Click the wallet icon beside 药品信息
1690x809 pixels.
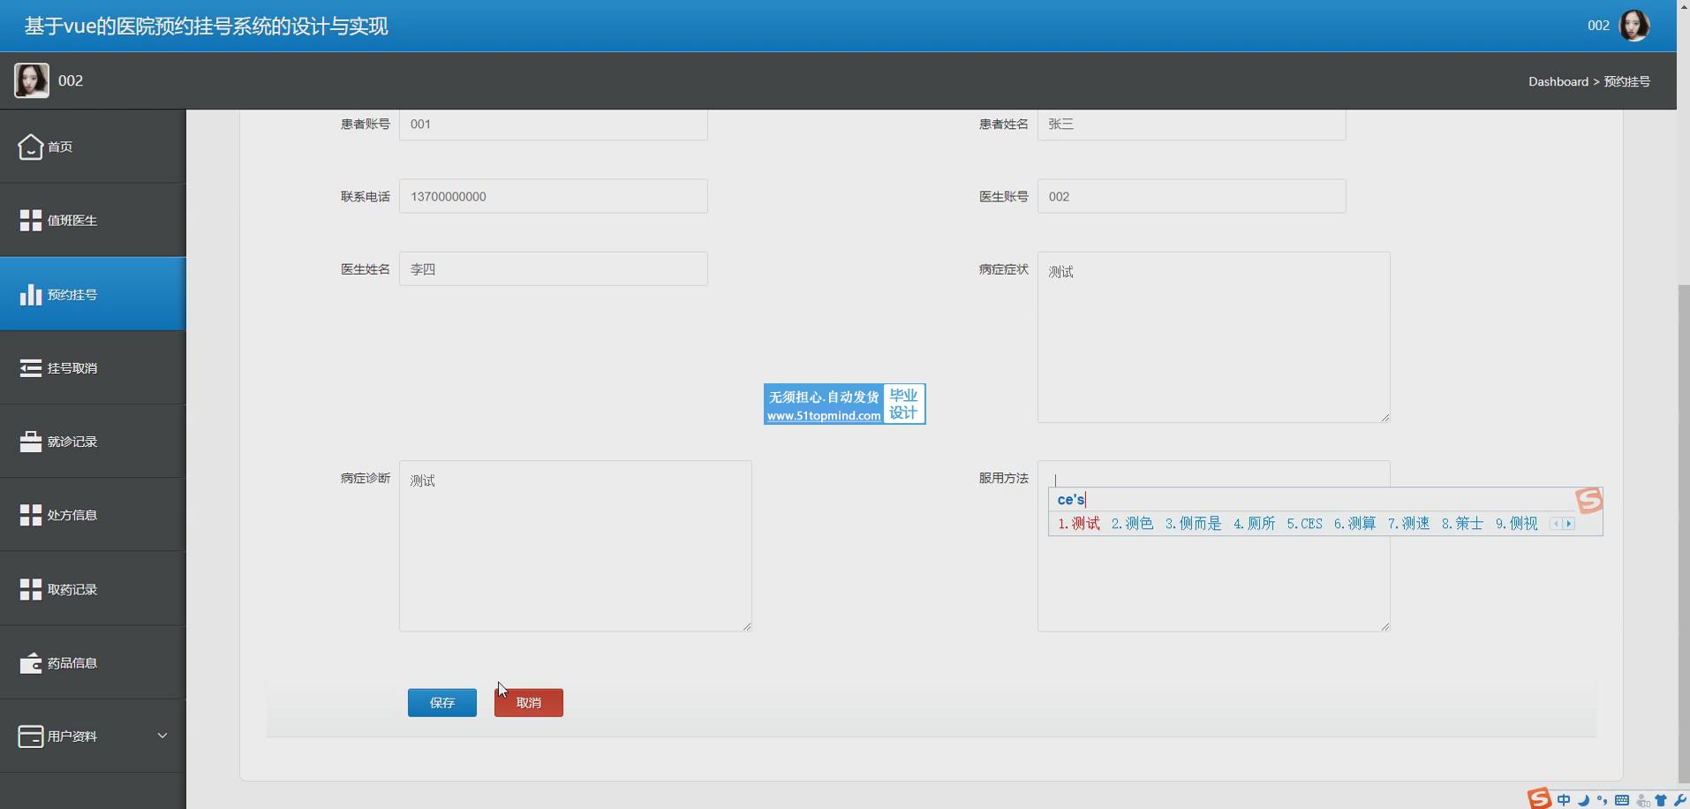[x=31, y=662]
